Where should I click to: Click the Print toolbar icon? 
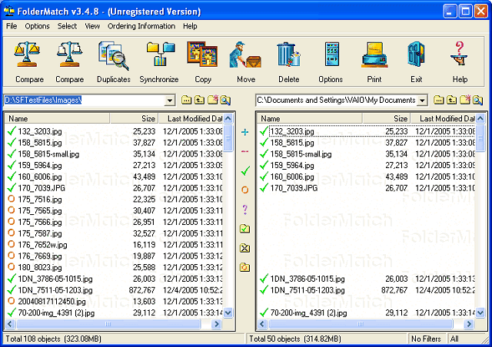tap(374, 62)
